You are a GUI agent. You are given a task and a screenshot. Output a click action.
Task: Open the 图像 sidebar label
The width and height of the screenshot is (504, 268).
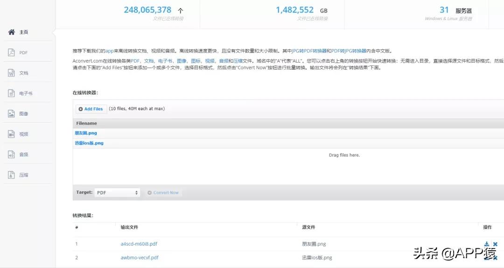tap(23, 113)
